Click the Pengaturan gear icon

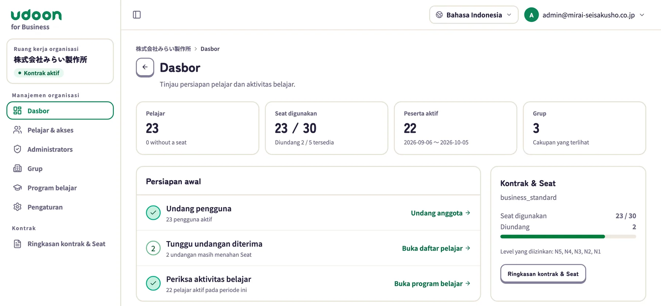click(x=17, y=207)
